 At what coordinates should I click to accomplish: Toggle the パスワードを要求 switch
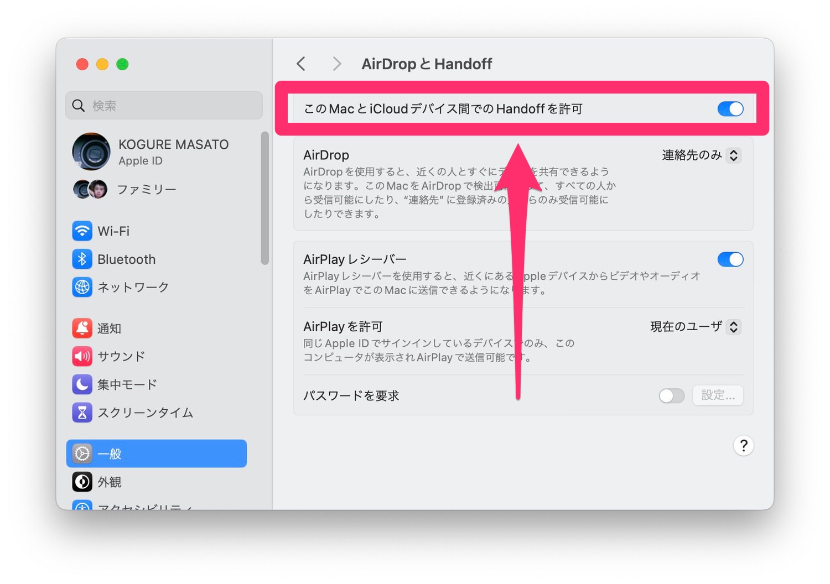coord(672,395)
